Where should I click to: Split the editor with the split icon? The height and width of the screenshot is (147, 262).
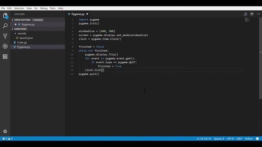coord(252,14)
